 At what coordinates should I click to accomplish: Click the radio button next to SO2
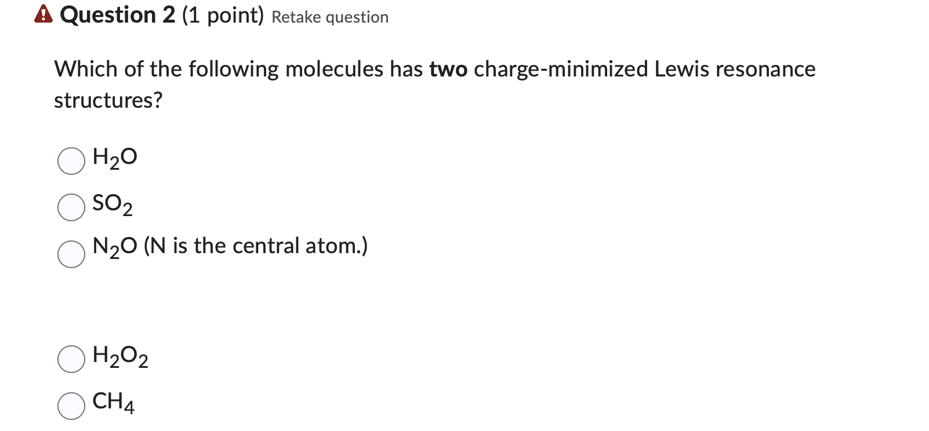(71, 207)
